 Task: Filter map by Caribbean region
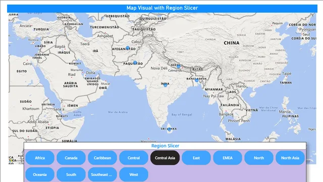(x=102, y=158)
